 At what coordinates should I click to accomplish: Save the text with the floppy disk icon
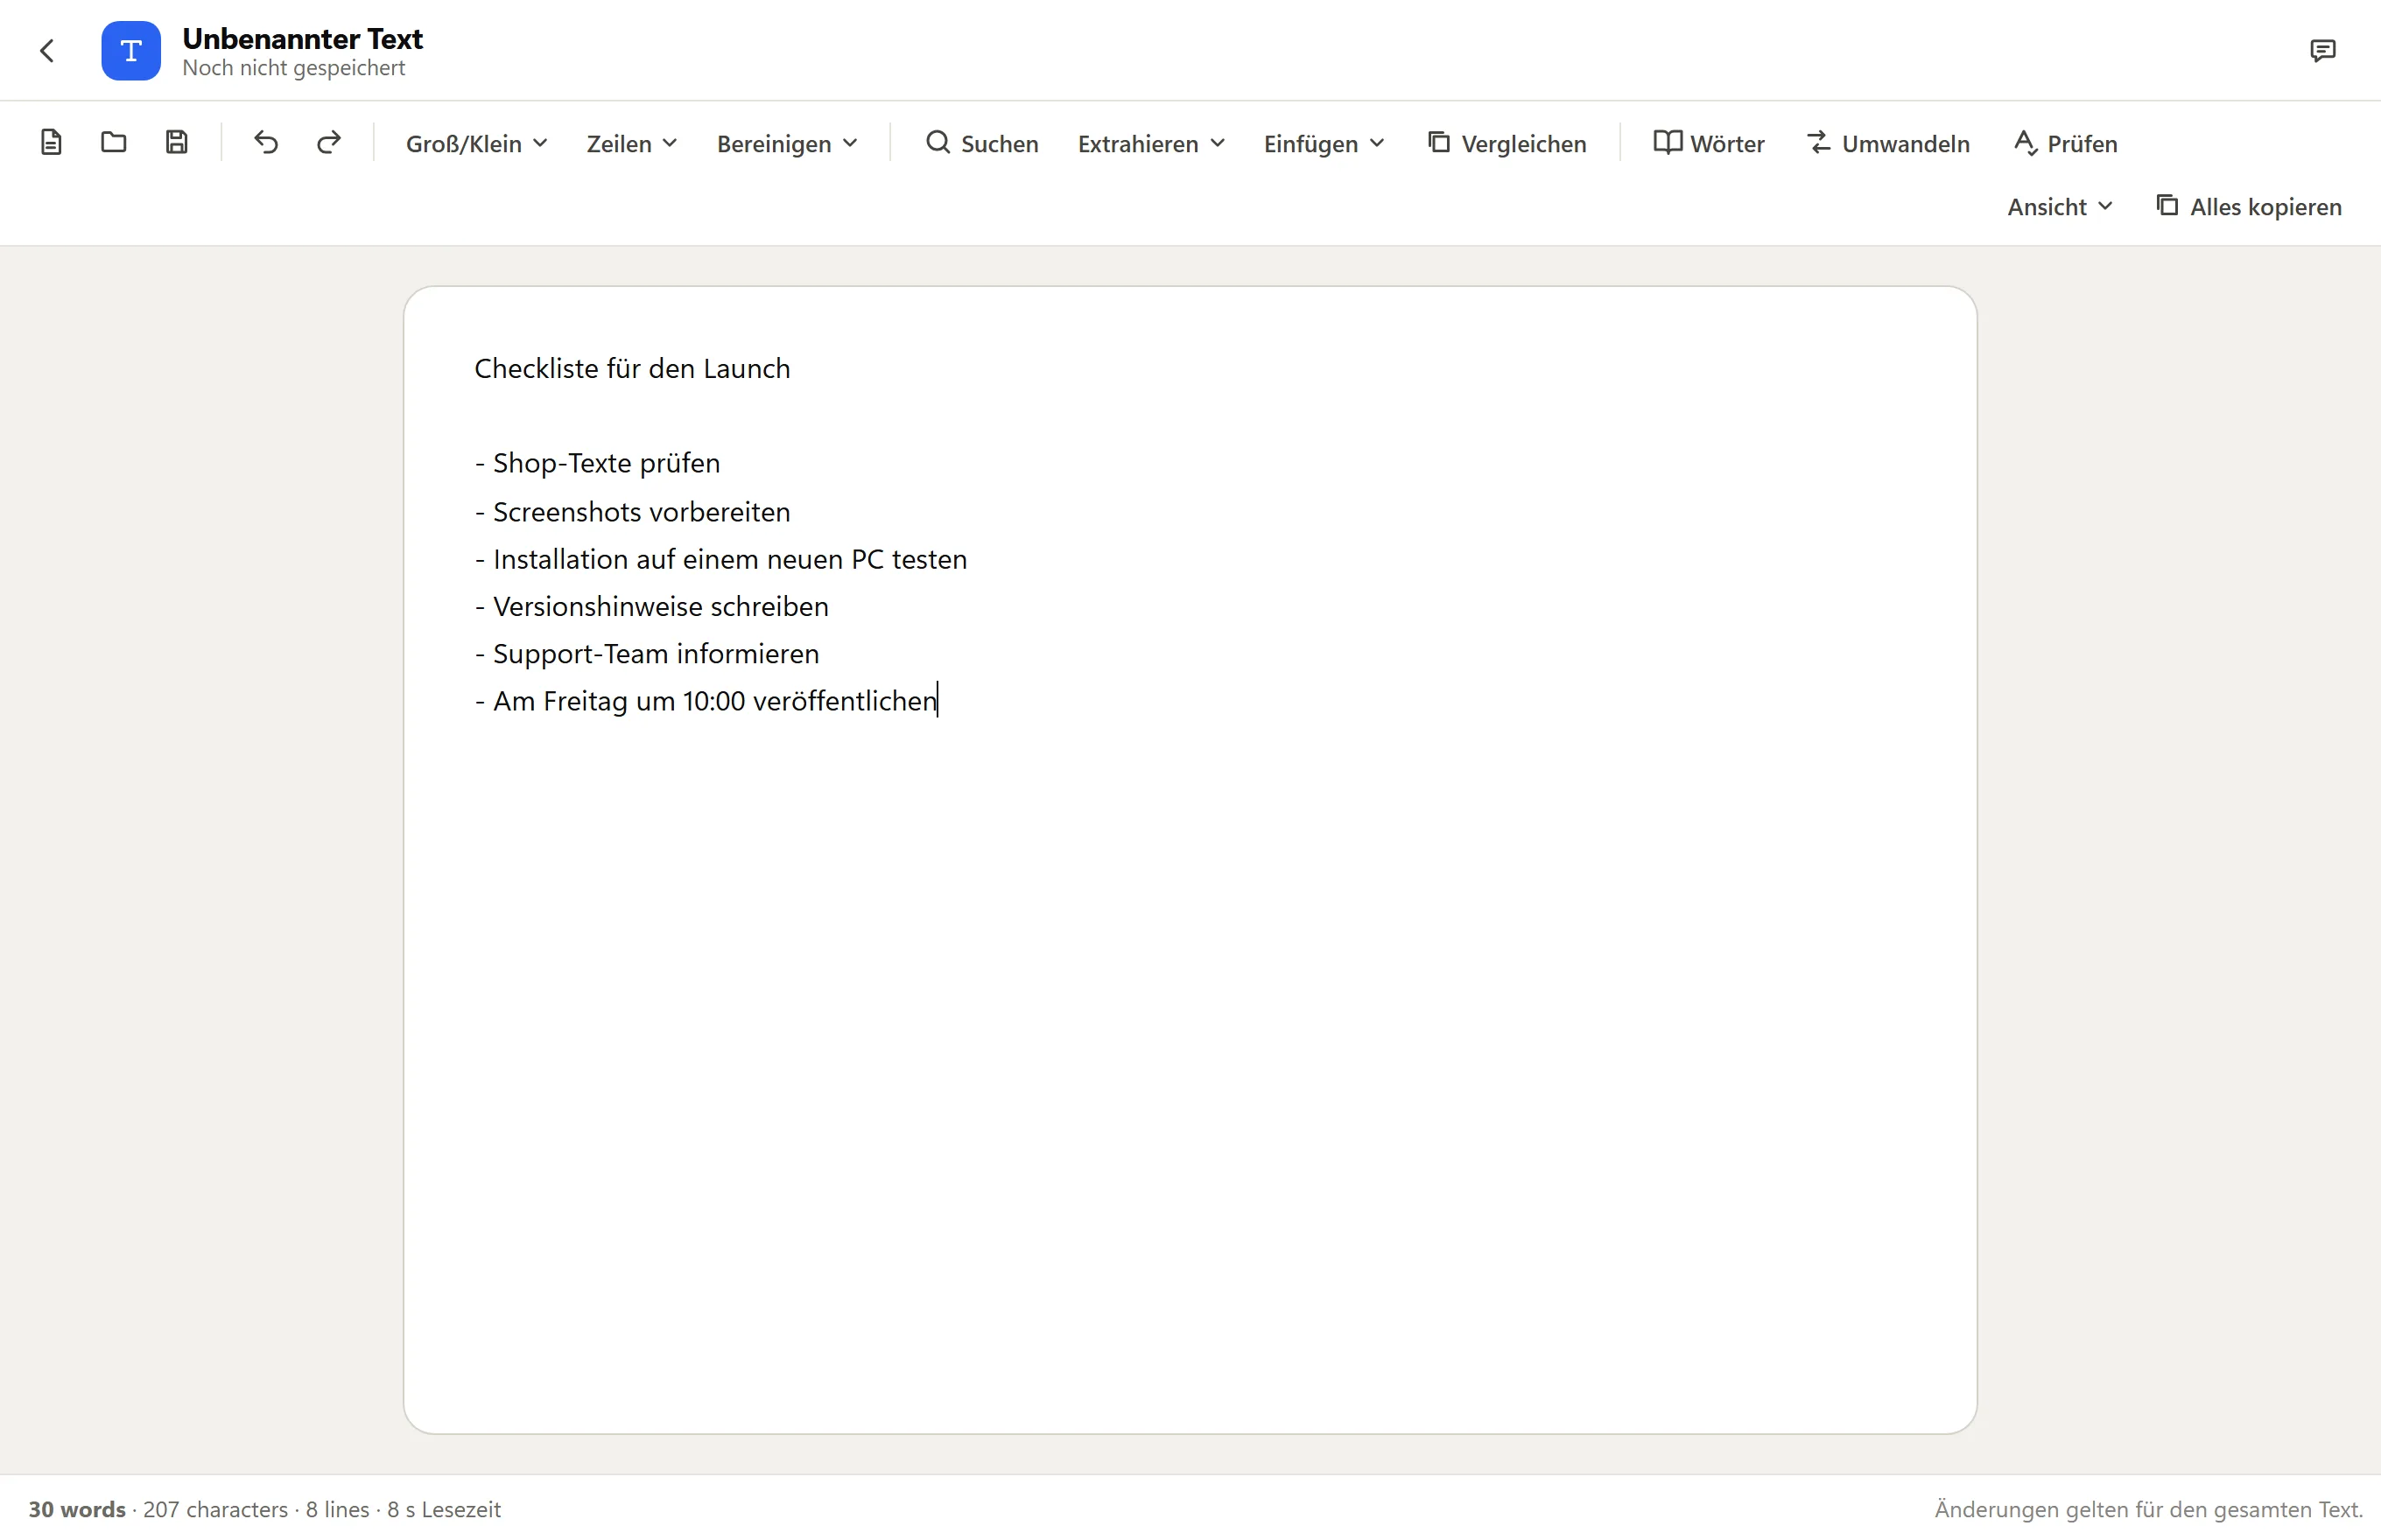[x=177, y=143]
